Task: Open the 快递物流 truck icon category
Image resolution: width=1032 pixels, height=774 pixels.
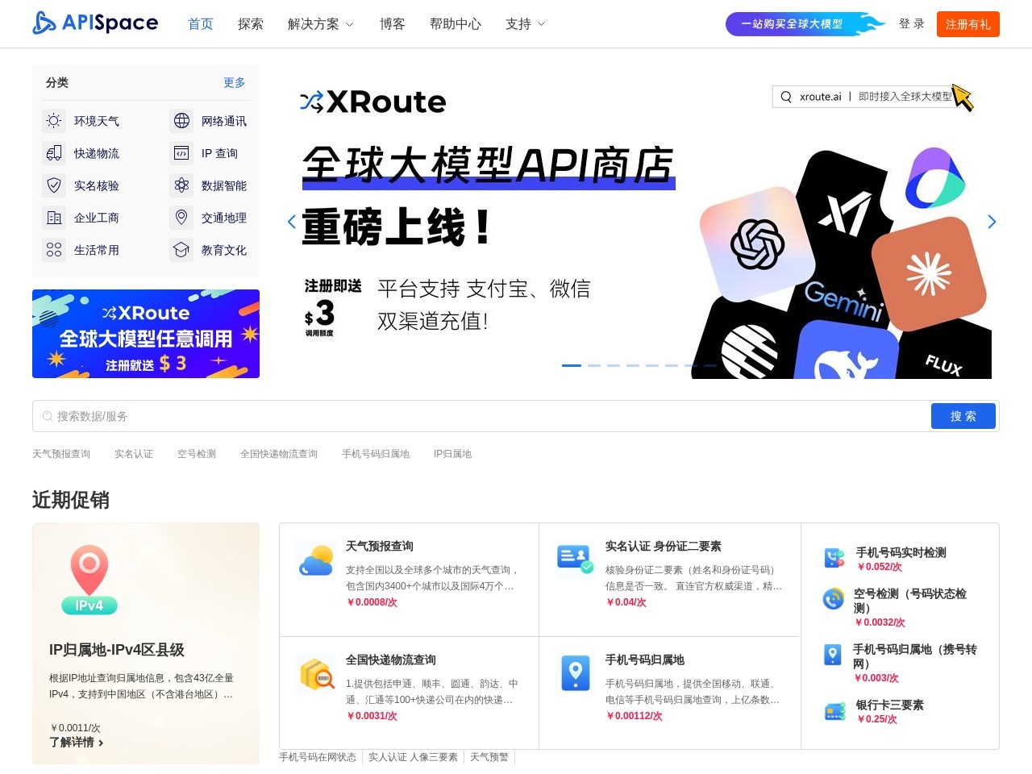Action: (54, 153)
